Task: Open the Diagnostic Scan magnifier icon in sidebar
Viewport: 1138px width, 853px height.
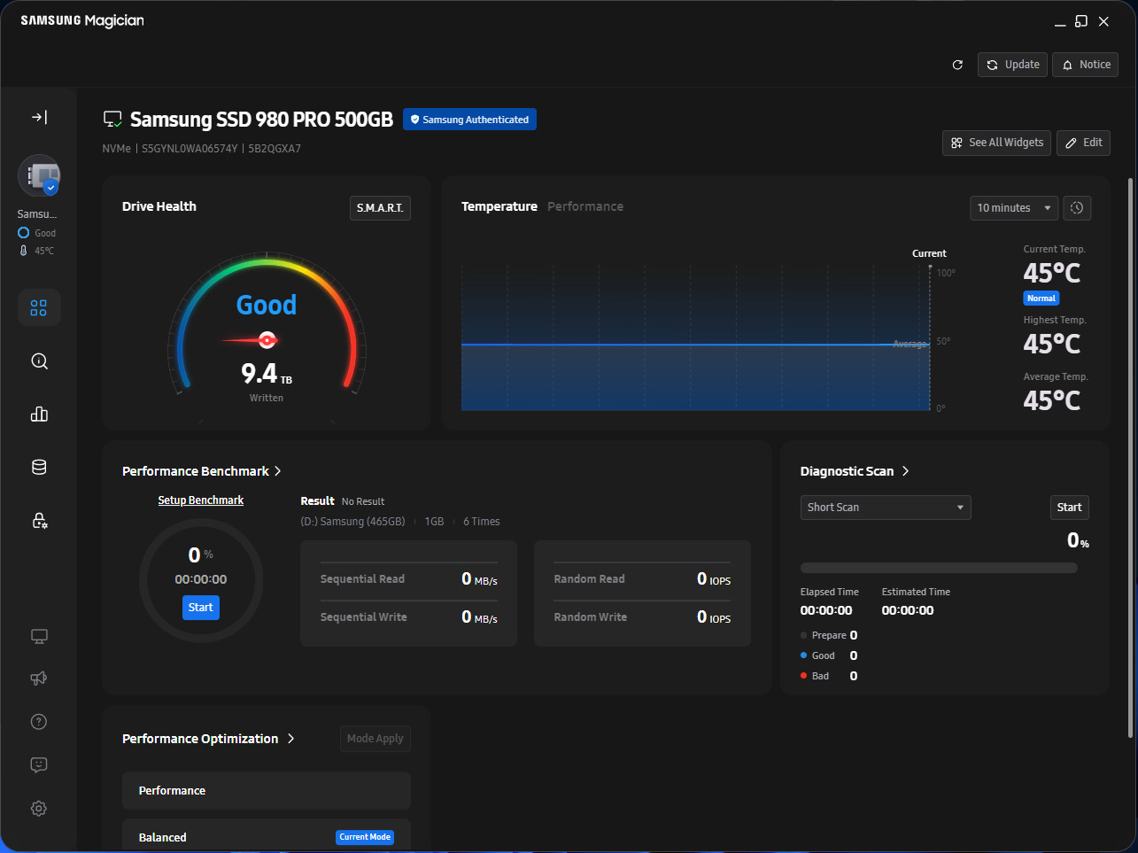Action: (39, 361)
